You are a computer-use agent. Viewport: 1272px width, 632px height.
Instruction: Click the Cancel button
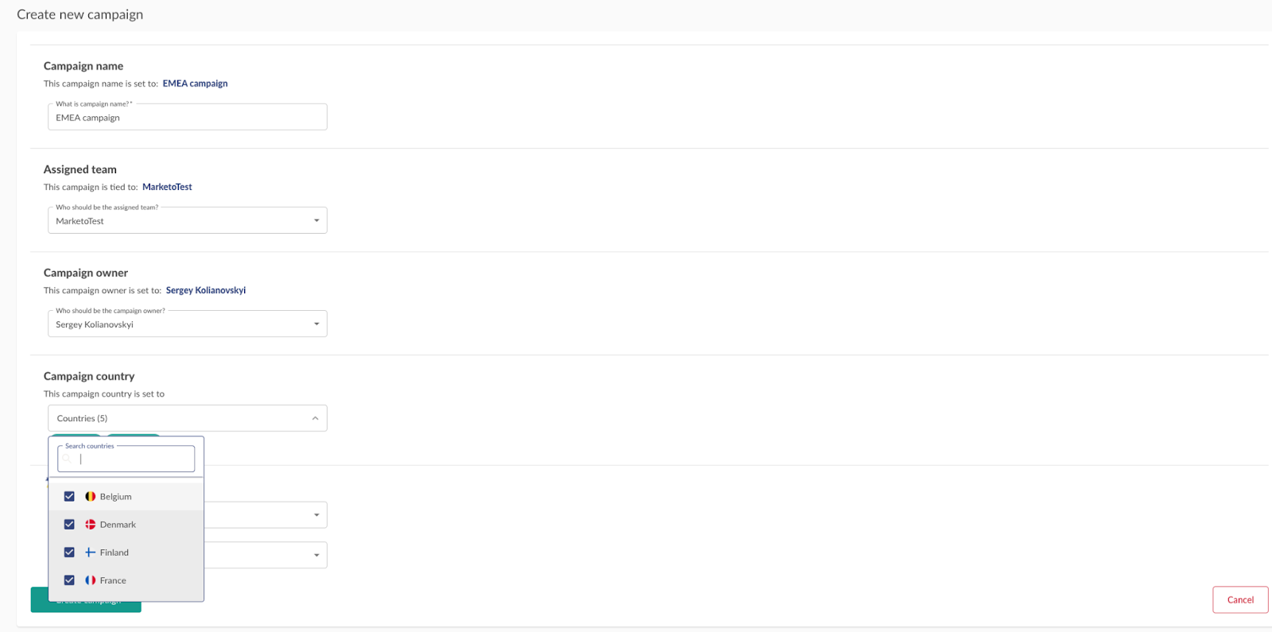tap(1240, 599)
